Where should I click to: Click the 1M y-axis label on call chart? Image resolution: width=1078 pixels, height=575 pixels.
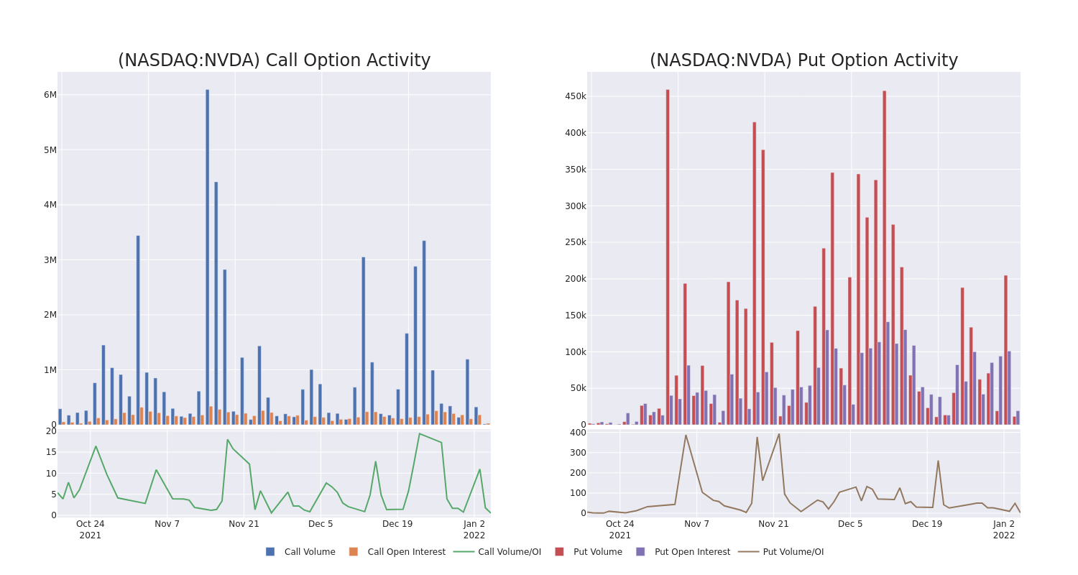pos(50,370)
